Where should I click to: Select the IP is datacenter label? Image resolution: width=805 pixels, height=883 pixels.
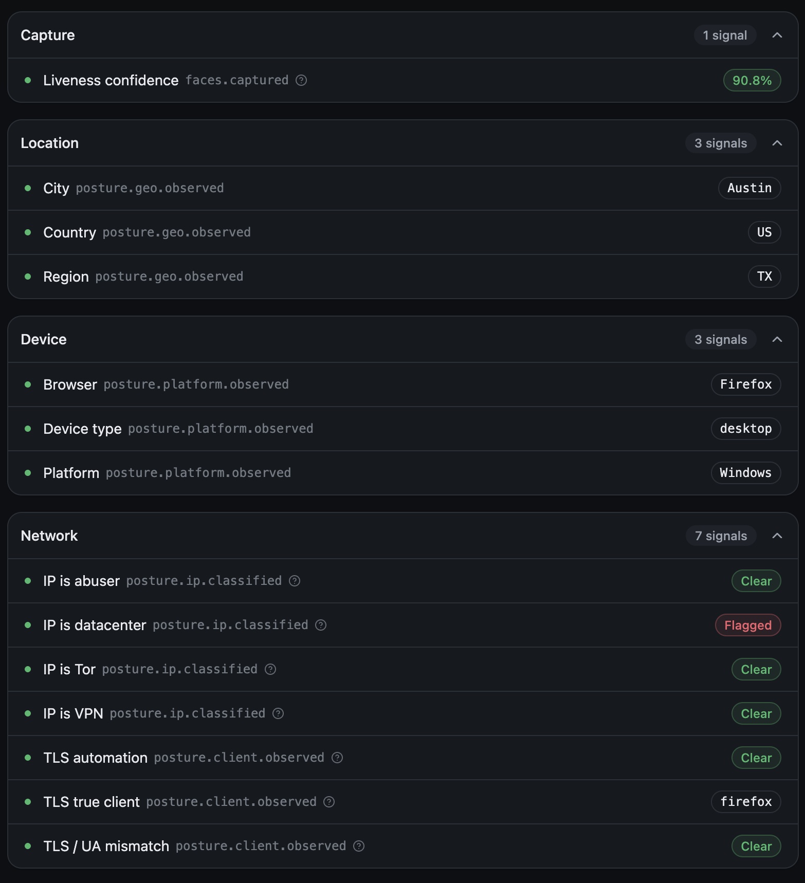(x=95, y=625)
